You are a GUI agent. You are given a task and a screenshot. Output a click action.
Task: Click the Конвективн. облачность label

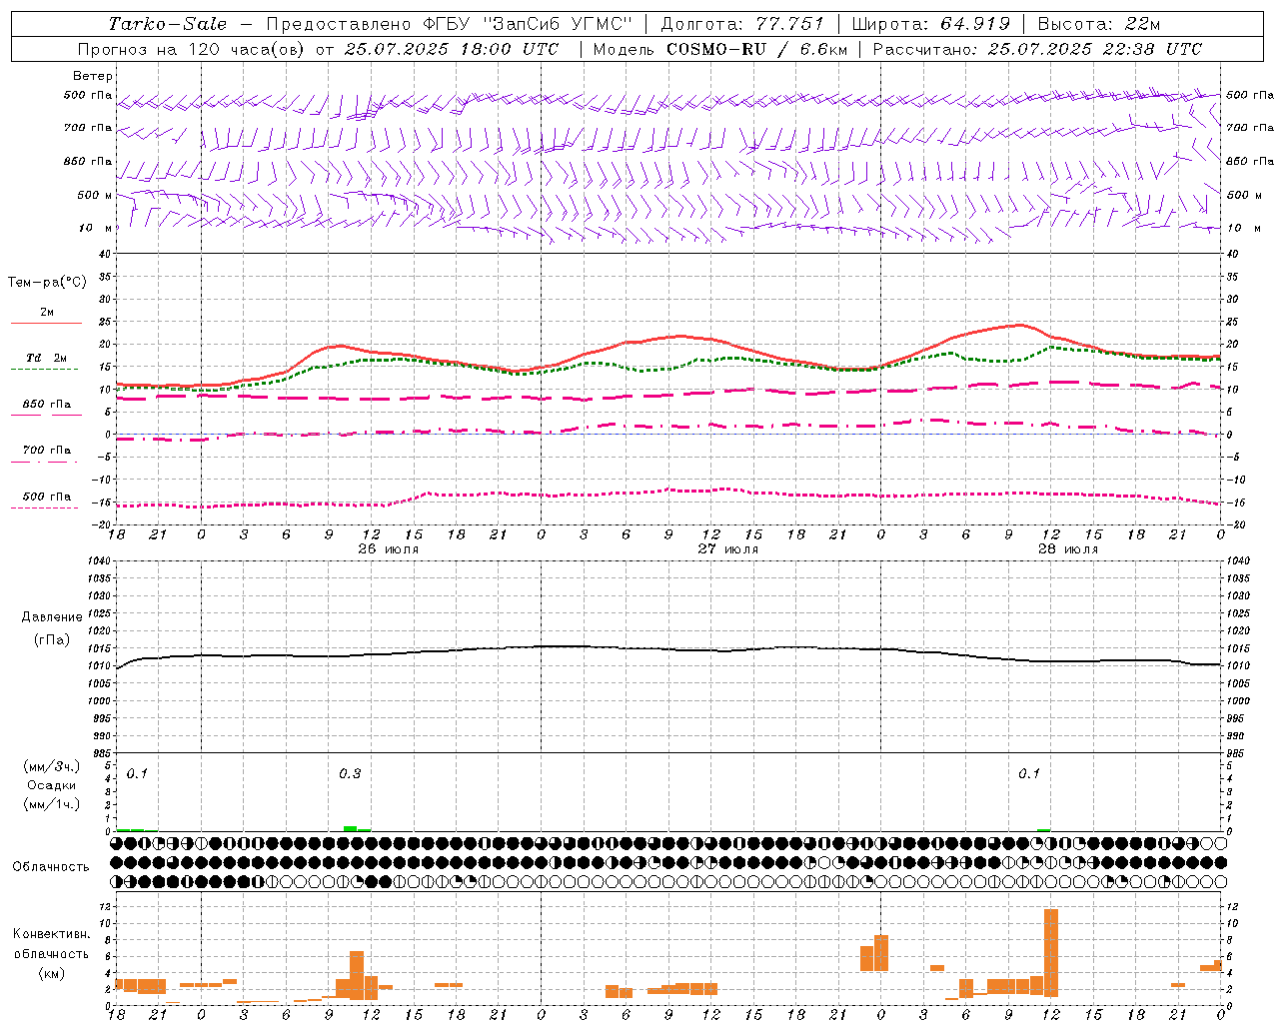[51, 944]
